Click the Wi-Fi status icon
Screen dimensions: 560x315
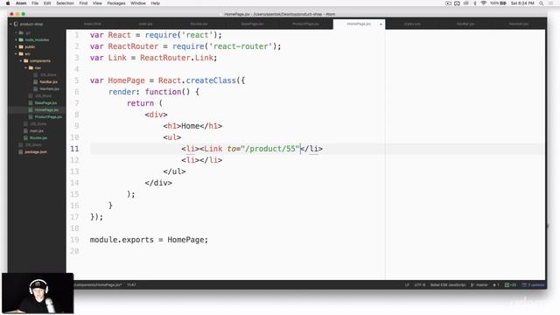484,3
